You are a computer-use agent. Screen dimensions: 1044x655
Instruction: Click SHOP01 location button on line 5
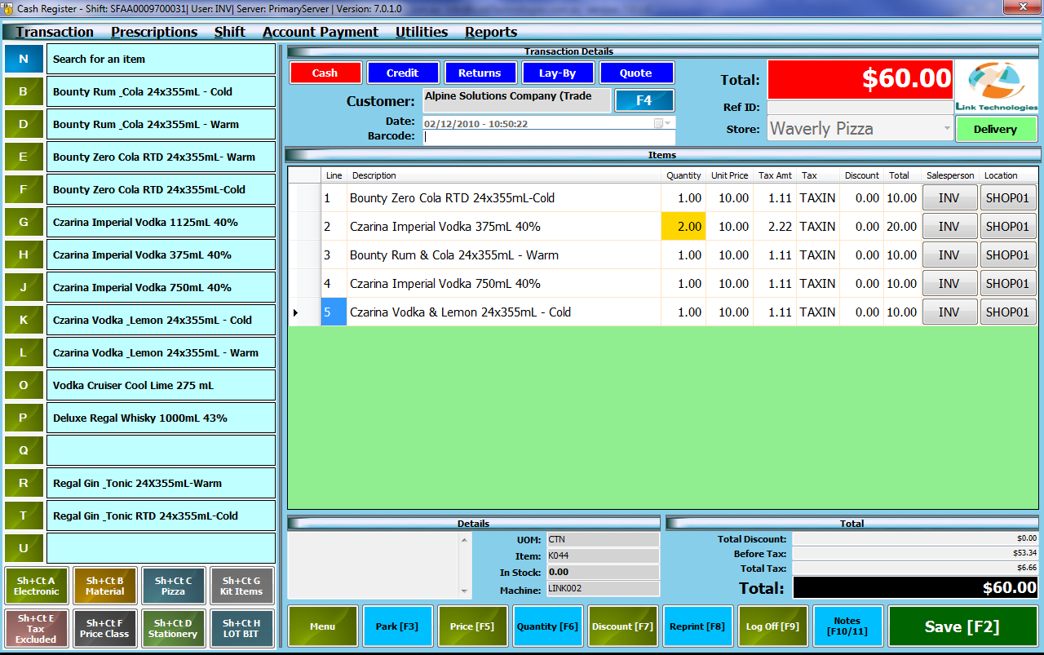click(1008, 312)
